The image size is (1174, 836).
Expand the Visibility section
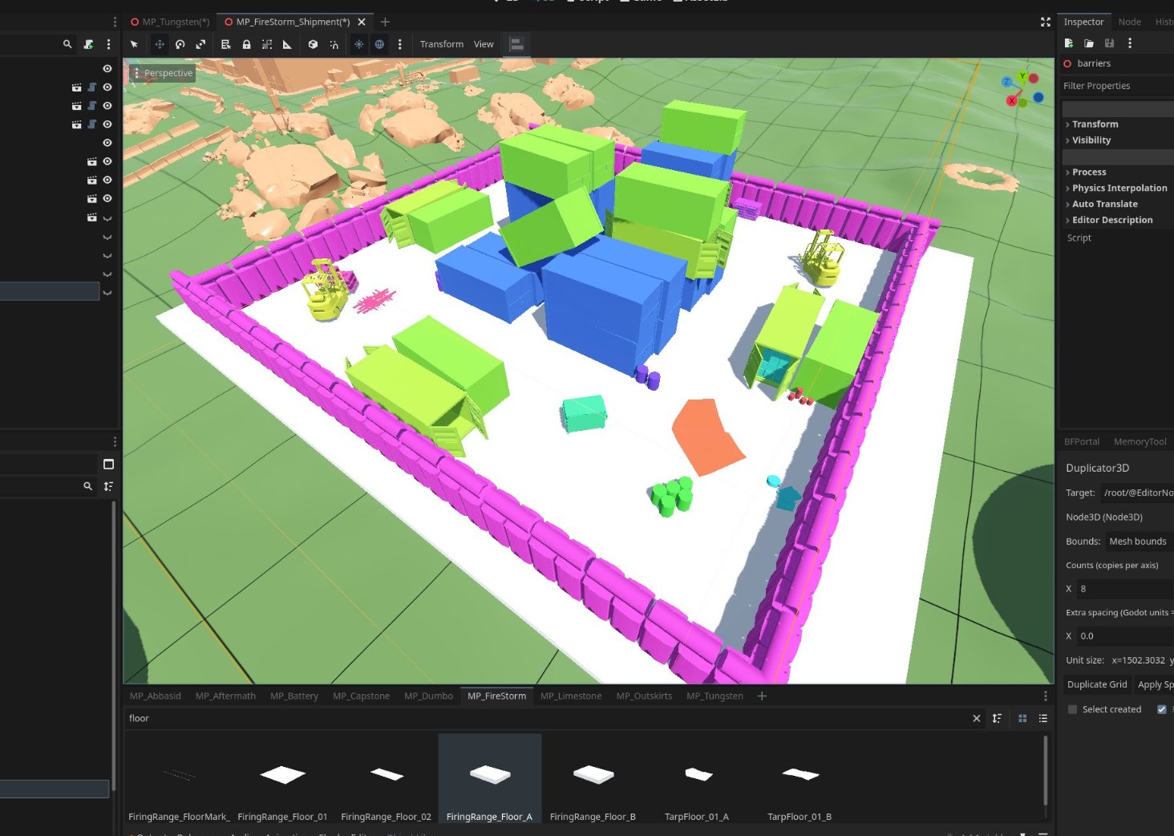click(1091, 140)
